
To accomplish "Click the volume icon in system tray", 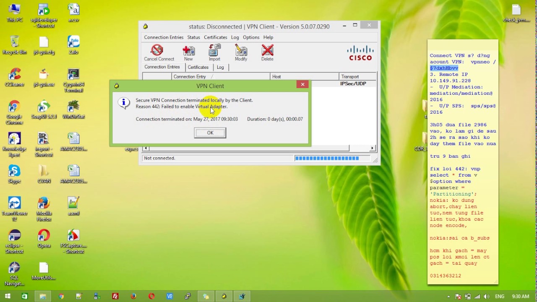I will (x=487, y=296).
